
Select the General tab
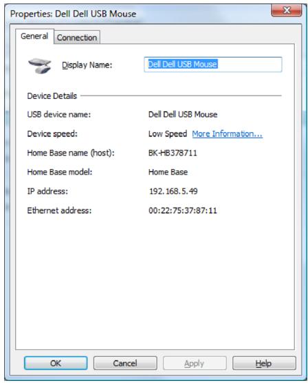click(x=34, y=36)
